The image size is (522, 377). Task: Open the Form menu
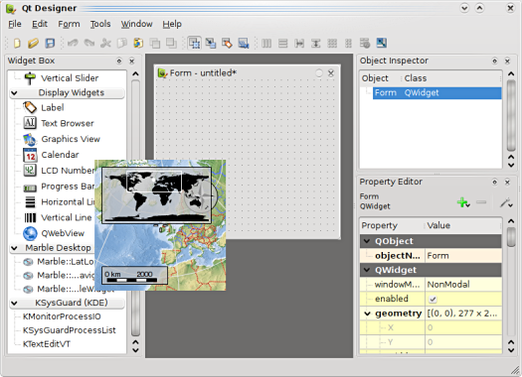69,24
